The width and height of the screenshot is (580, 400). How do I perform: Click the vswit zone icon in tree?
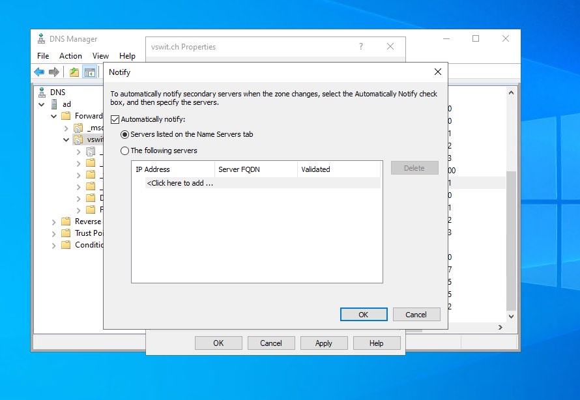[78, 139]
